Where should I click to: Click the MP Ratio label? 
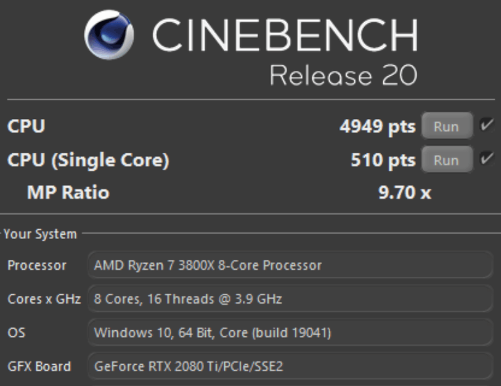(68, 192)
